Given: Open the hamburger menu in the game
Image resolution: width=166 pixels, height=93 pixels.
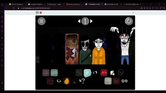Looking at the screenshot, I should click(41, 21).
